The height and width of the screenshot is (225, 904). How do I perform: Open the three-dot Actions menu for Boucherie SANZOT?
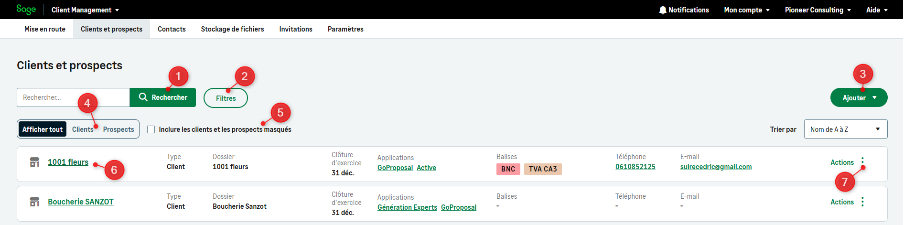[862, 202]
